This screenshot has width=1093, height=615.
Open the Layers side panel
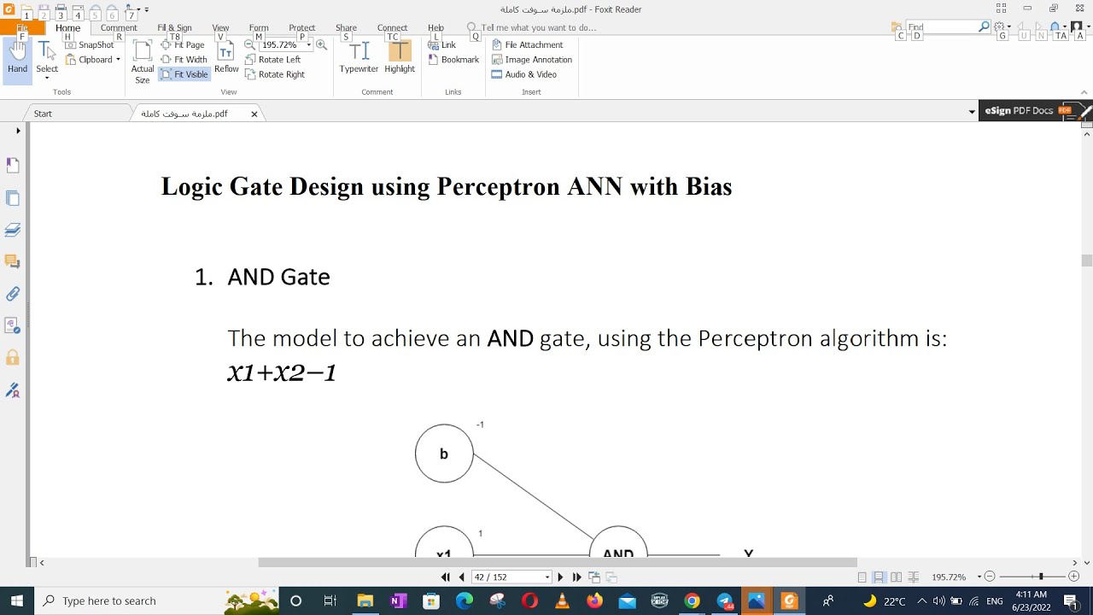click(13, 230)
